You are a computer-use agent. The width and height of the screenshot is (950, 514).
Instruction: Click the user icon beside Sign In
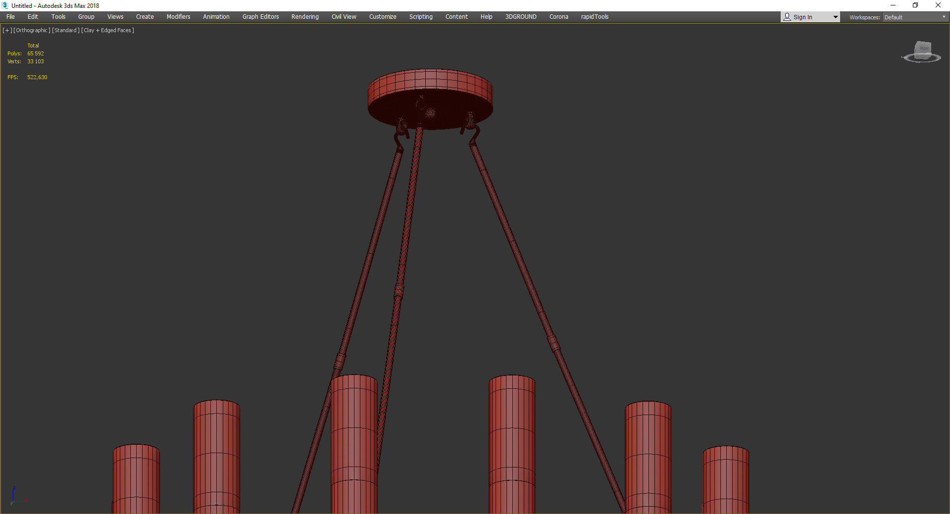coord(787,17)
